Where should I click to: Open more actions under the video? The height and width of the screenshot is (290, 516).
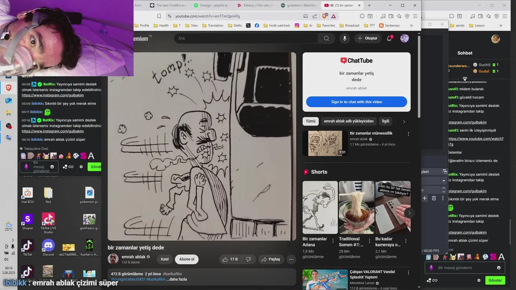pyautogui.click(x=291, y=259)
